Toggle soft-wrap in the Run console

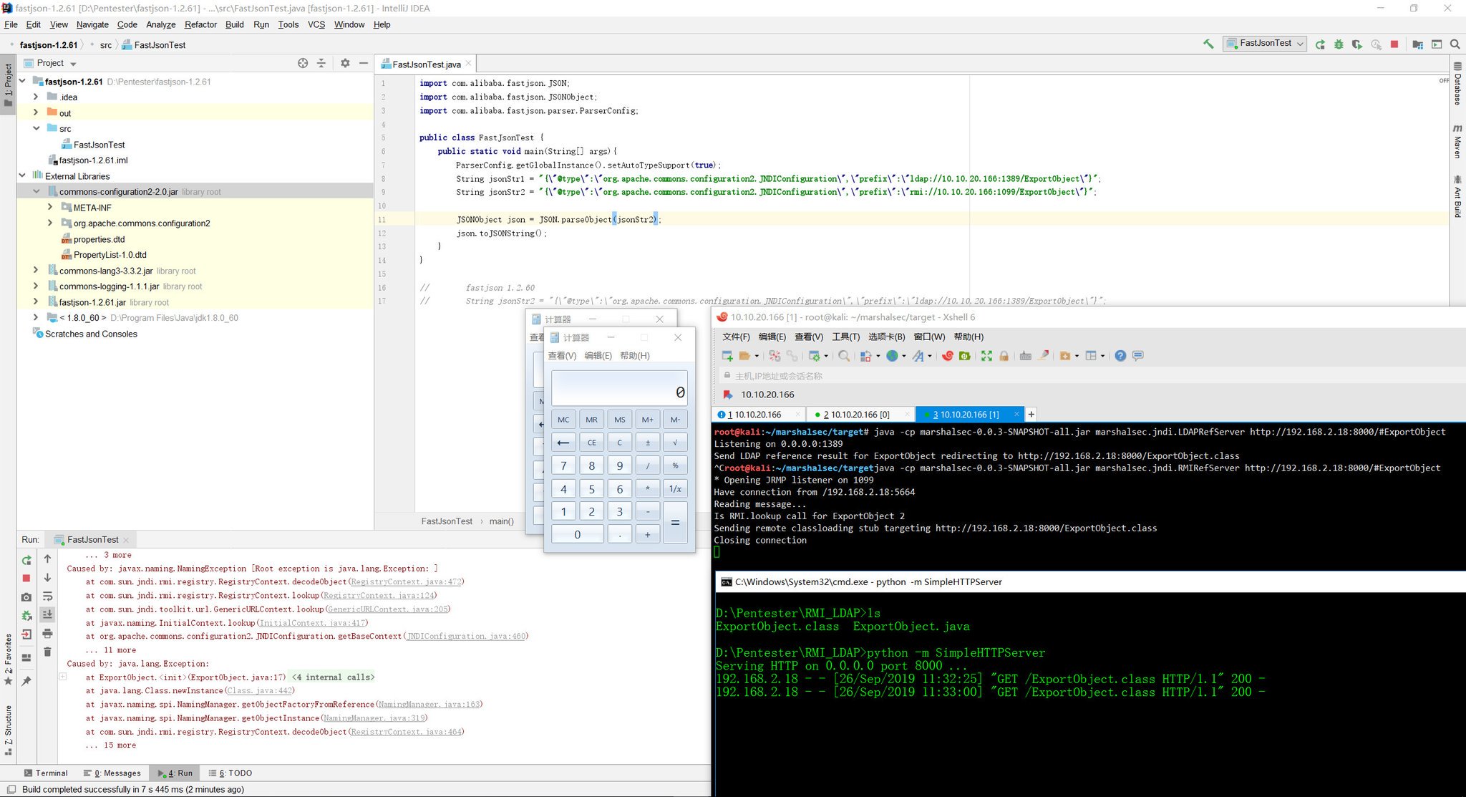pos(48,596)
